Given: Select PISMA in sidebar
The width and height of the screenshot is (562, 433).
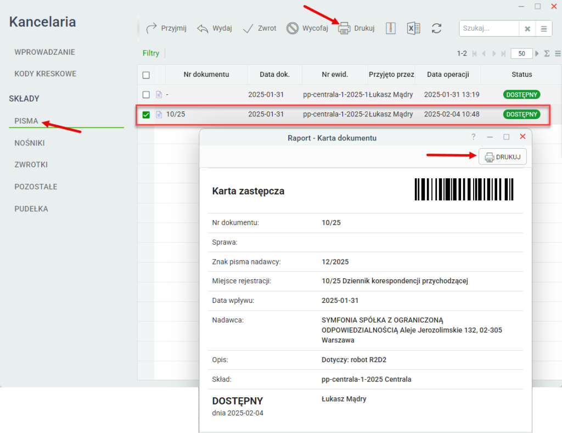Looking at the screenshot, I should pos(26,121).
